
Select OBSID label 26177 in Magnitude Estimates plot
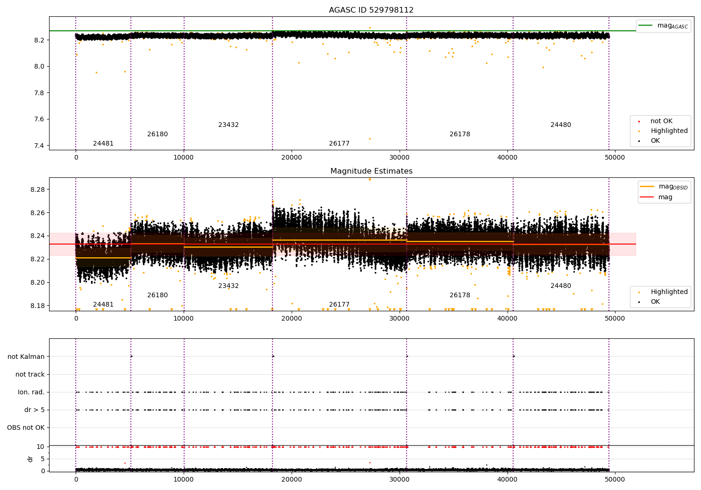pyautogui.click(x=339, y=305)
